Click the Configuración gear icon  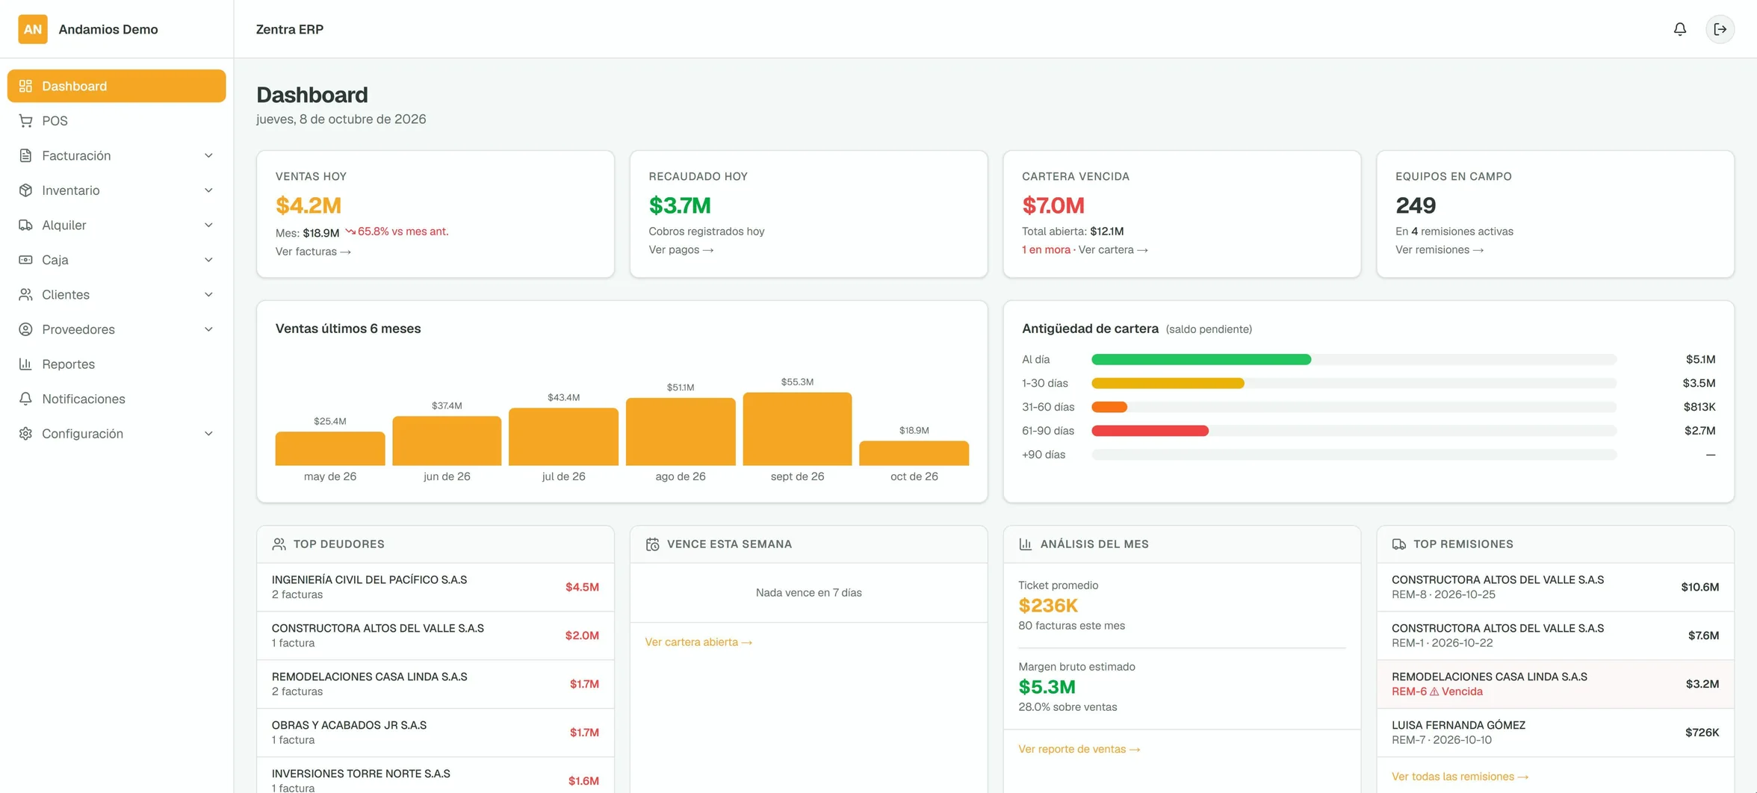[25, 433]
